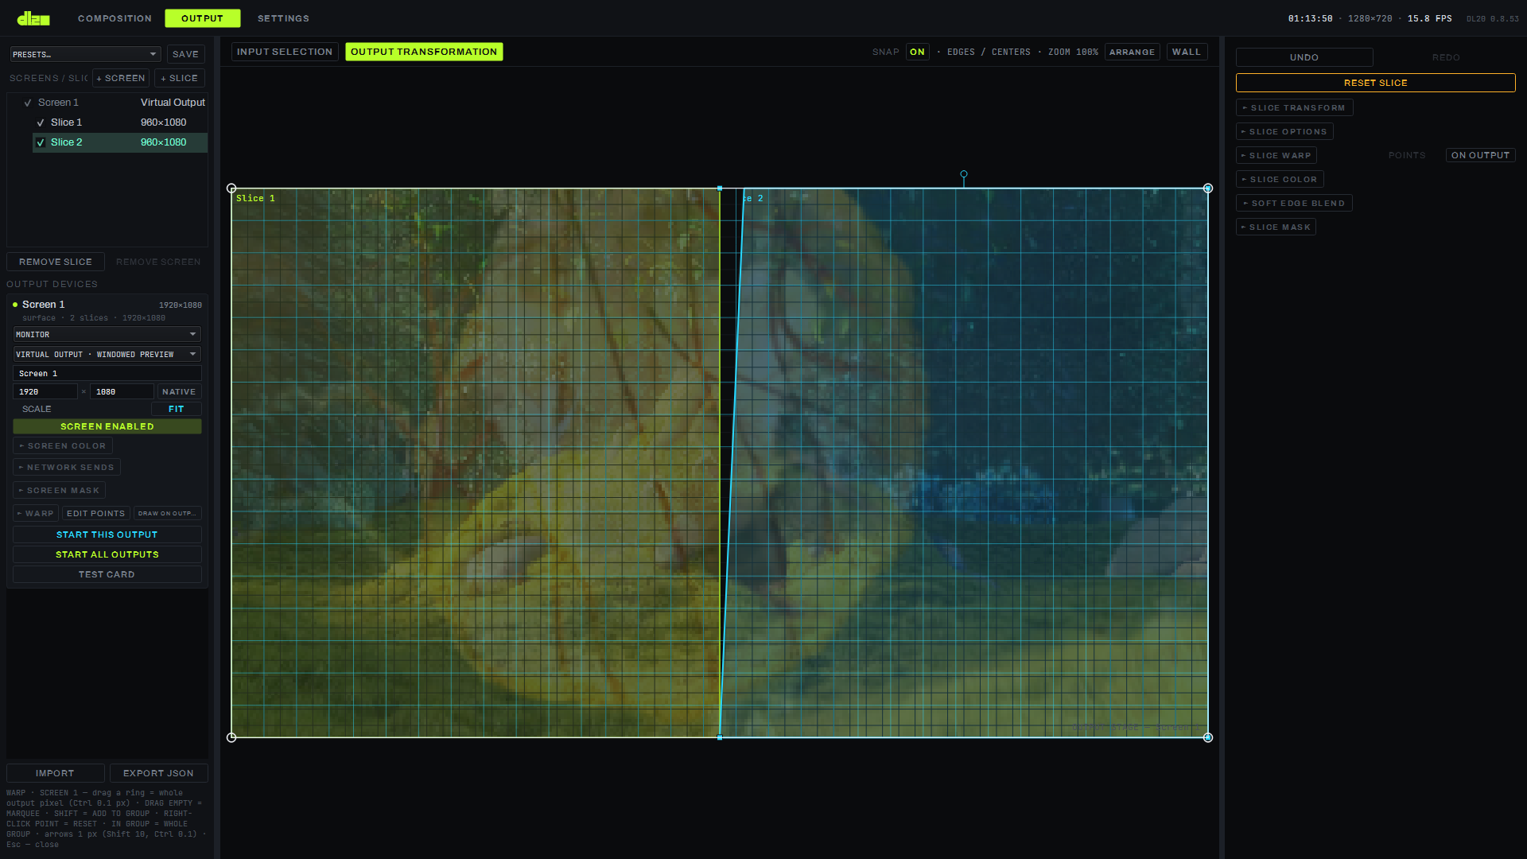
Task: Turn Snap ON toggle off
Action: click(x=917, y=52)
